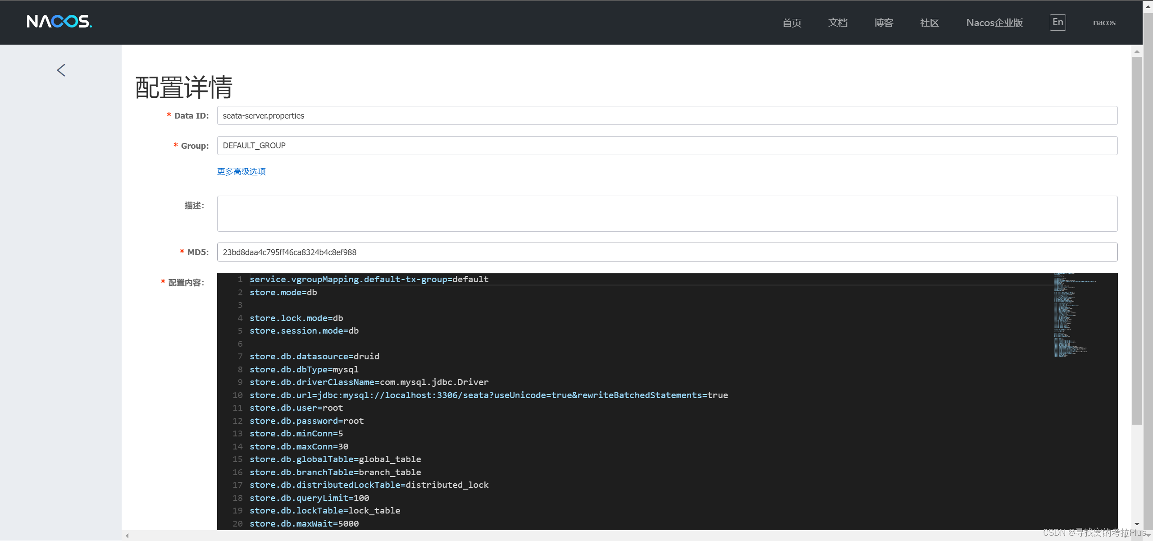Open the 首页 menu item

[792, 23]
